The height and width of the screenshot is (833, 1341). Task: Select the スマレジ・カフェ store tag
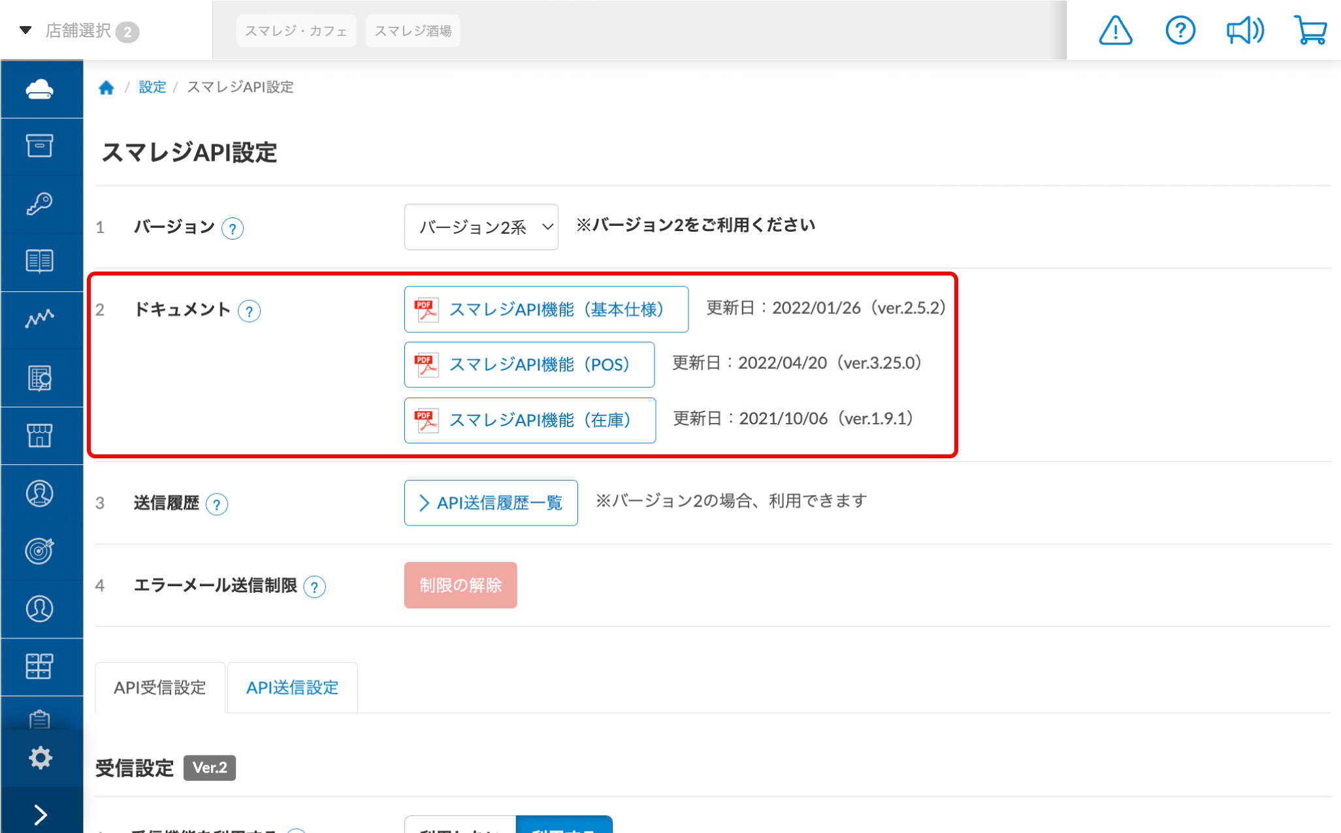point(296,31)
